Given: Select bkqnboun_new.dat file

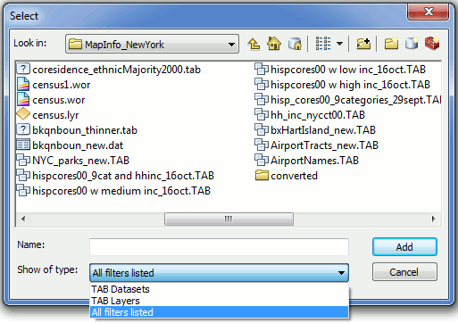Looking at the screenshot, I should click(x=70, y=145).
